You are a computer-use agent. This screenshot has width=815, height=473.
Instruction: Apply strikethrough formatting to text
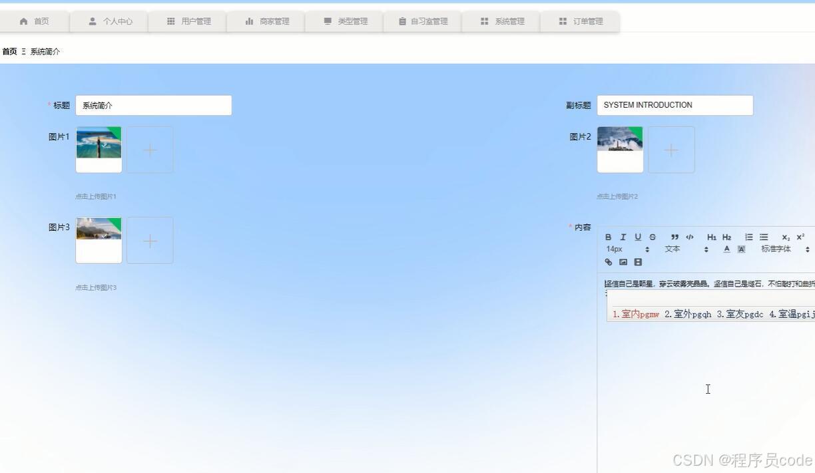tap(652, 237)
